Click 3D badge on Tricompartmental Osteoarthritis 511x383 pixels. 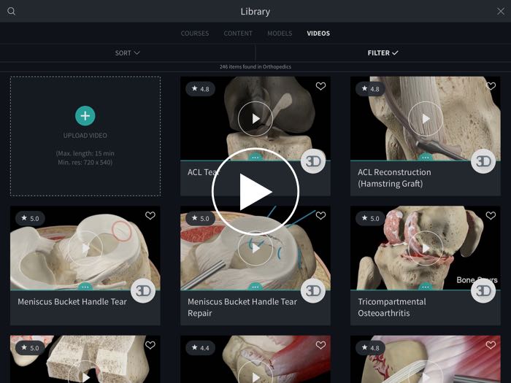(x=483, y=290)
